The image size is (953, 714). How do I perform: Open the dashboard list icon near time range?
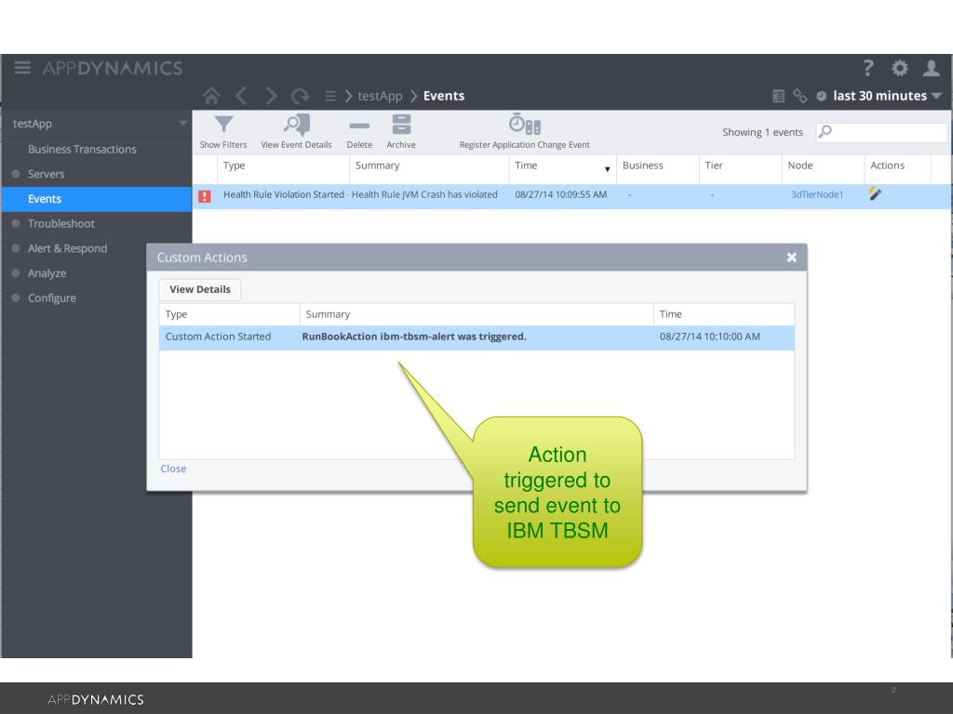point(778,96)
